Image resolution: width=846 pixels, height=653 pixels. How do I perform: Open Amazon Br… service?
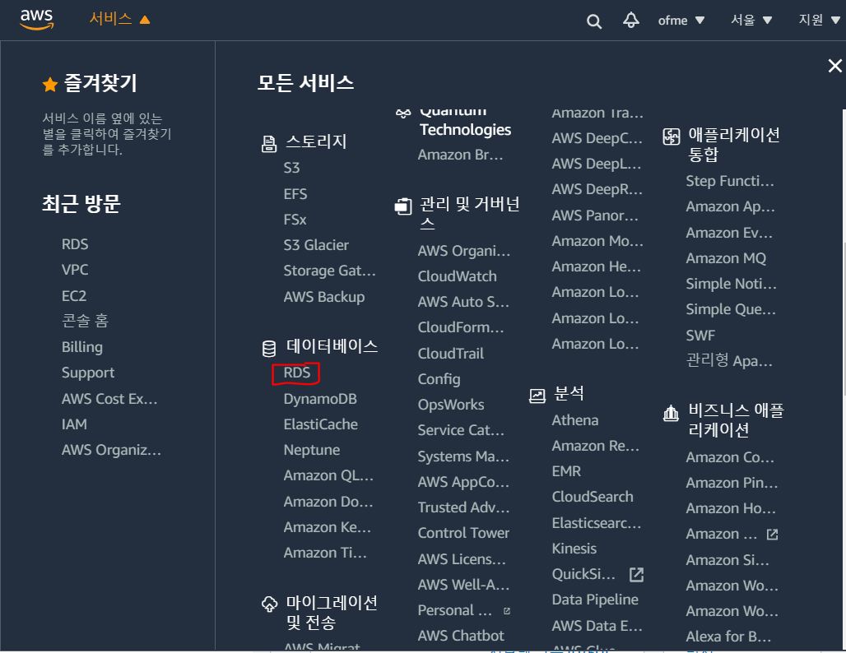(460, 155)
